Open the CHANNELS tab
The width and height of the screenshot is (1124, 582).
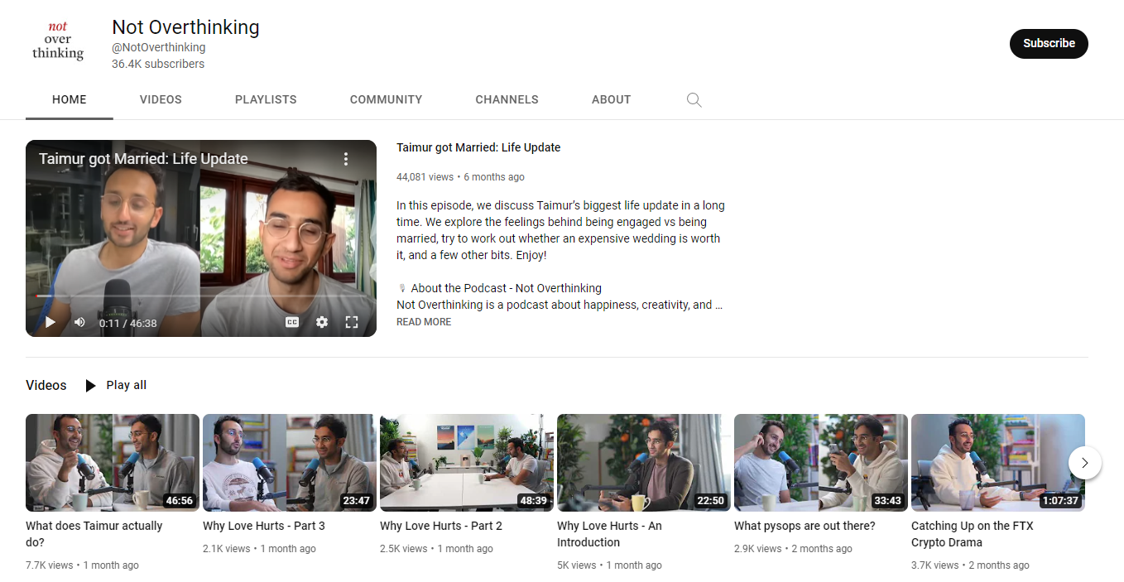coord(507,99)
